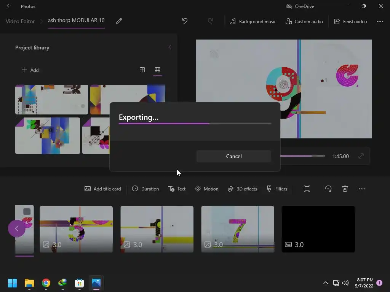The image size is (390, 292).
Task: Select the ash thorp MODULAR 10 title
Action: (76, 21)
